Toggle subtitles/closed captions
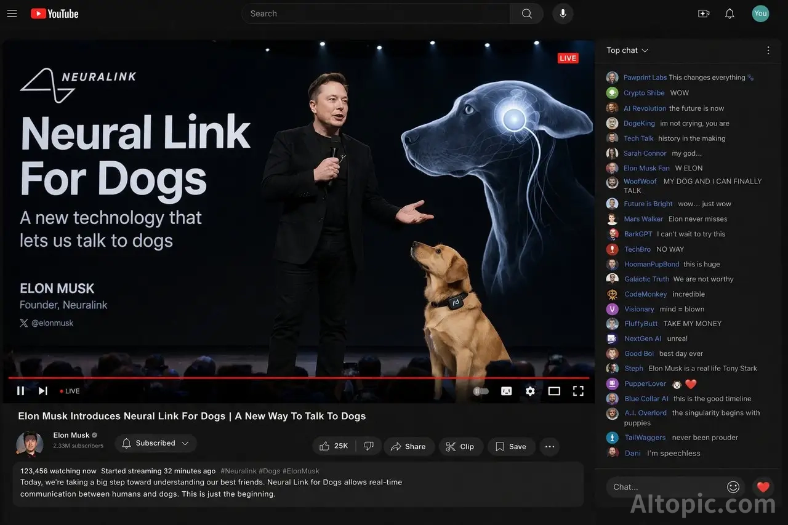The width and height of the screenshot is (788, 525). 507,391
